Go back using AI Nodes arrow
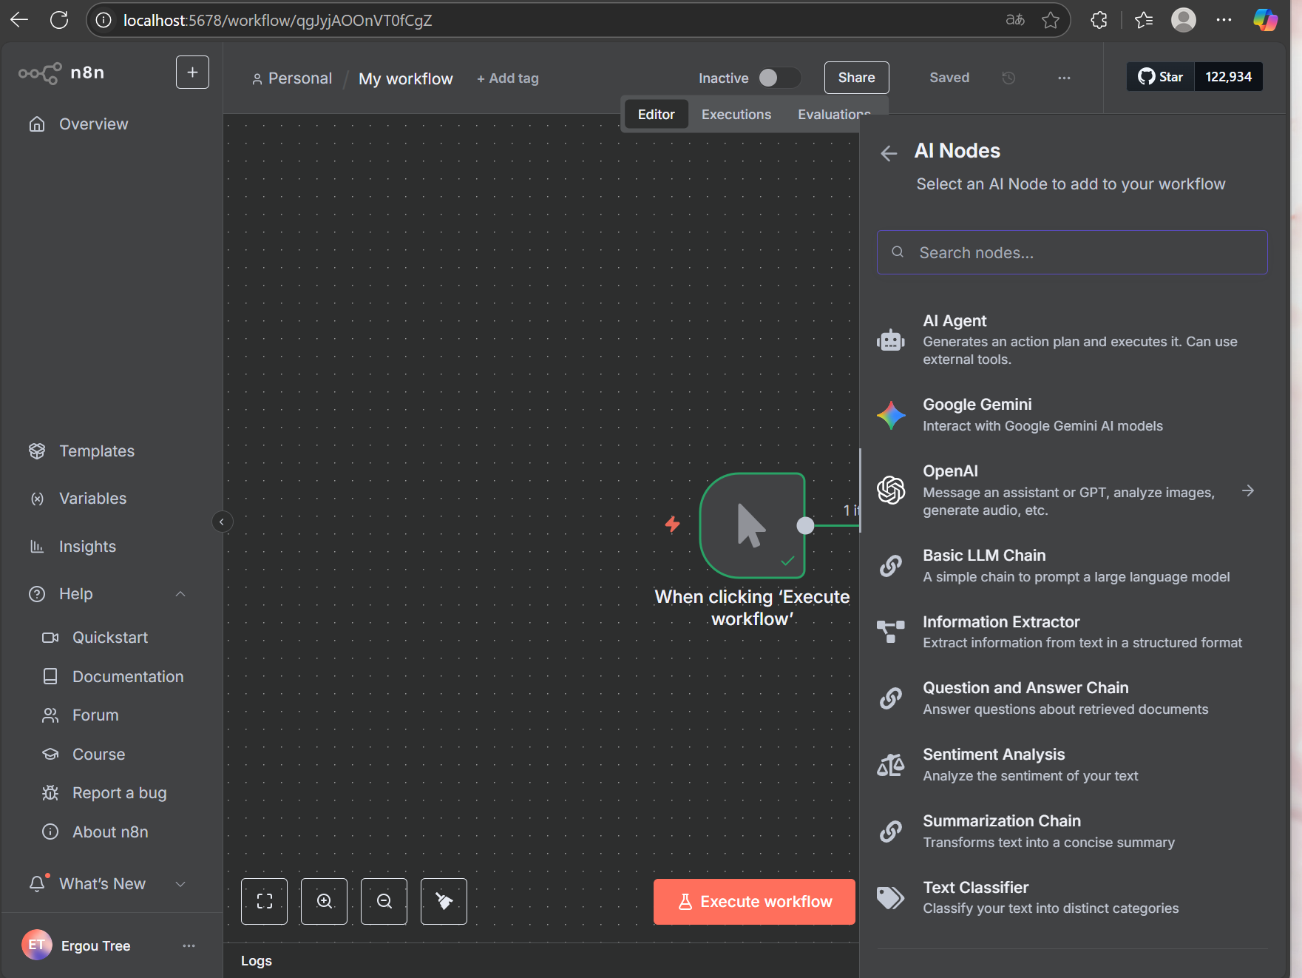Image resolution: width=1302 pixels, height=978 pixels. coord(889,153)
